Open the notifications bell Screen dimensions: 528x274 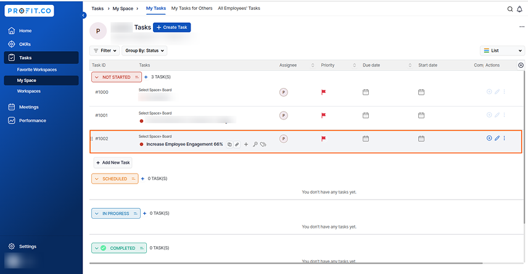point(519,9)
